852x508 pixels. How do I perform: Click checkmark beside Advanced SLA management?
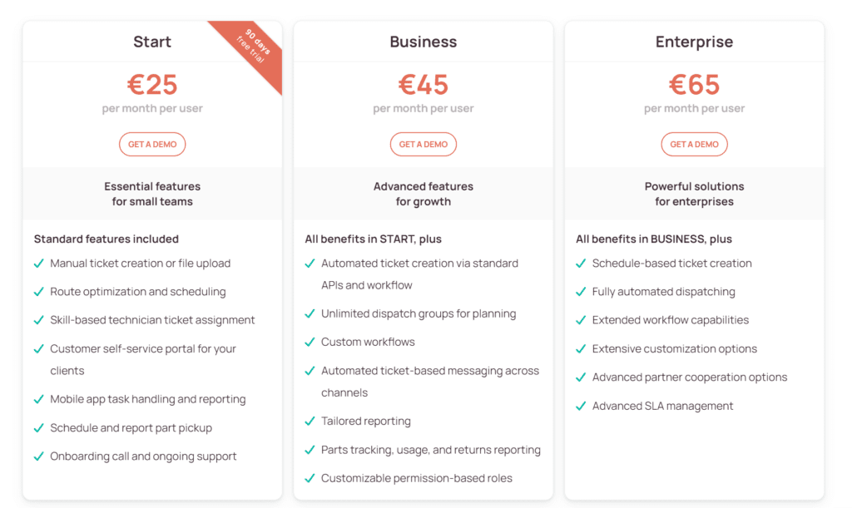pyautogui.click(x=581, y=407)
